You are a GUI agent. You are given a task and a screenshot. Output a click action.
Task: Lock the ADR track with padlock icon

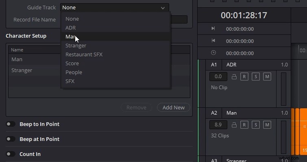pyautogui.click(x=234, y=77)
